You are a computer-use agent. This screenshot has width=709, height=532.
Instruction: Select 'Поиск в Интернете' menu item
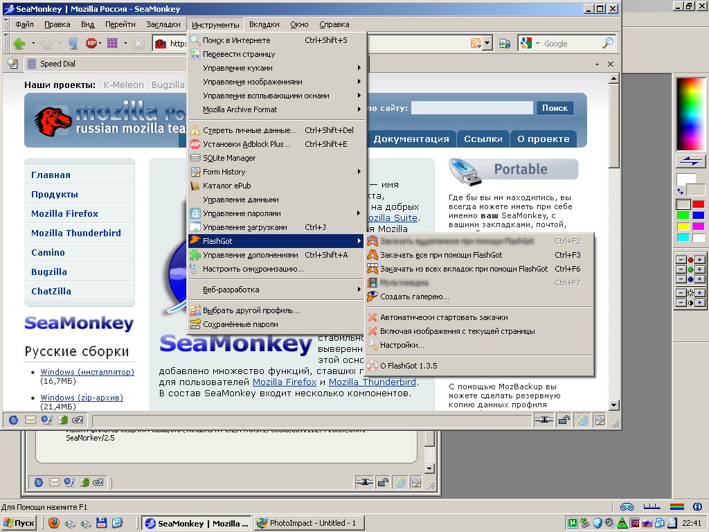276,40
